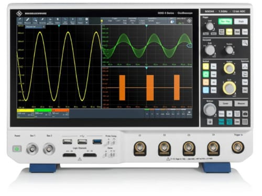The width and height of the screenshot is (262, 196).
Task: Click the cyan trigger position marker above the green waveform
Action: 146,26
